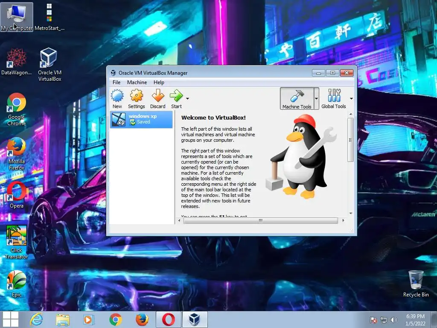Image resolution: width=437 pixels, height=328 pixels.
Task: Select the My Computer desktop icon
Action: pos(17,17)
